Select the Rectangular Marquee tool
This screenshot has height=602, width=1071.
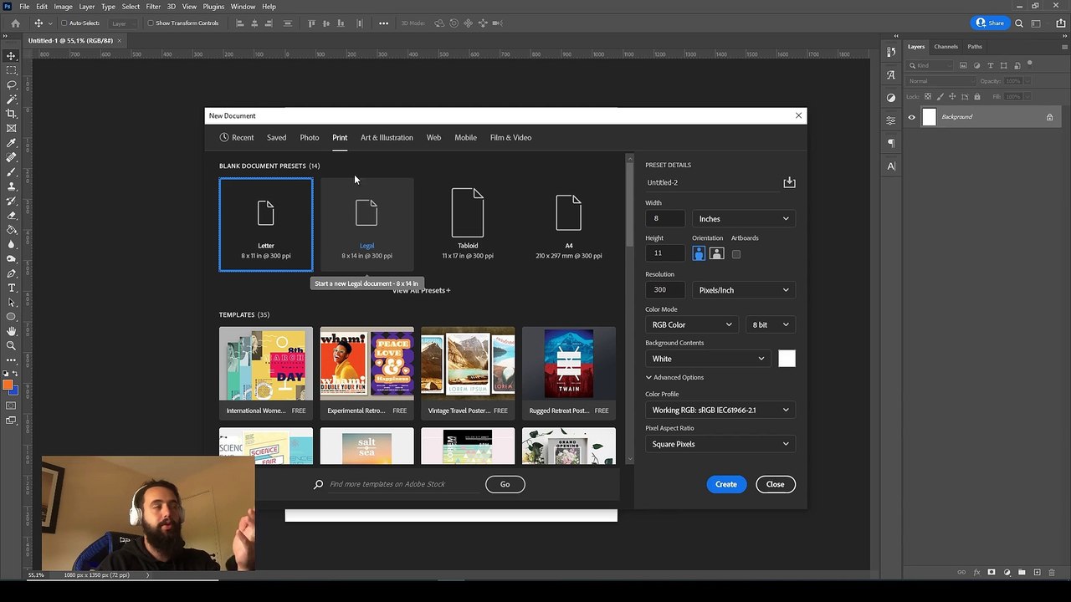coord(11,70)
